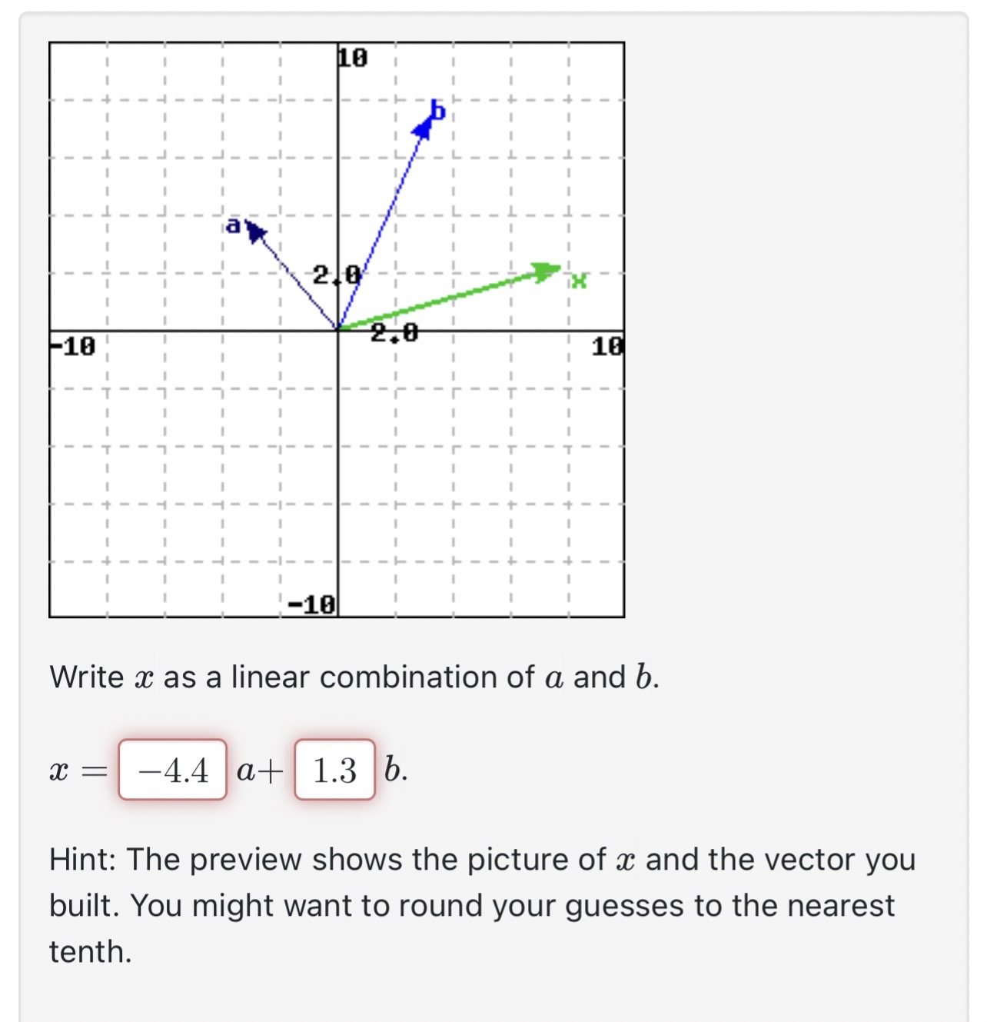The height and width of the screenshot is (1022, 987).
Task: Click the '2.0' tick label on the x-axis
Action: tap(393, 332)
